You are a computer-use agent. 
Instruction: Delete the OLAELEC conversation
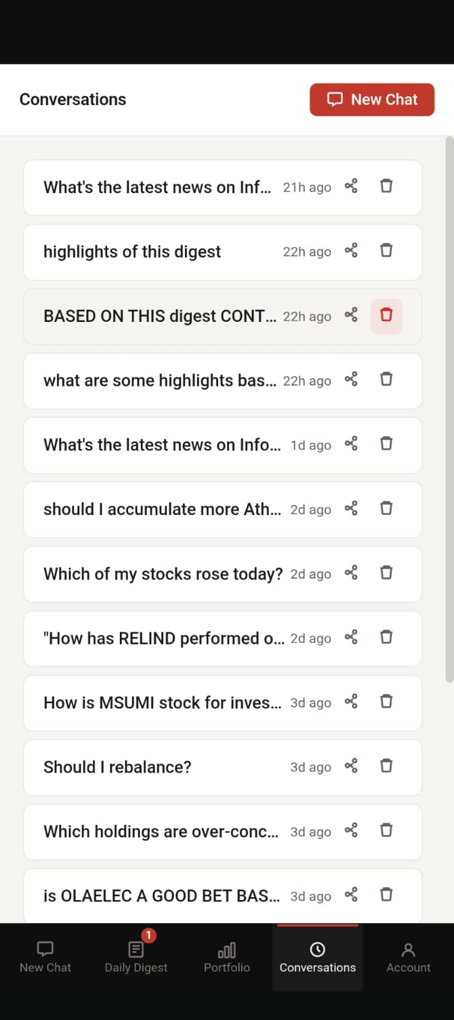386,894
